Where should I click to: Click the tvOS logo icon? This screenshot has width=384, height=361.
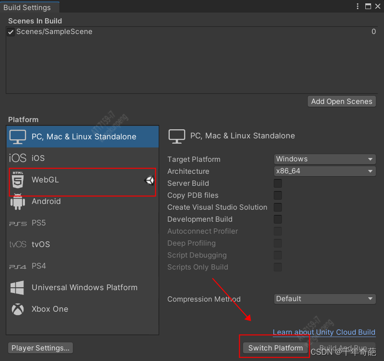[x=18, y=244]
